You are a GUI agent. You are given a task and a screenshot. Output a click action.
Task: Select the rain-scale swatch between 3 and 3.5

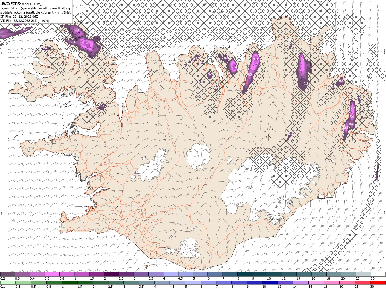[131, 283]
